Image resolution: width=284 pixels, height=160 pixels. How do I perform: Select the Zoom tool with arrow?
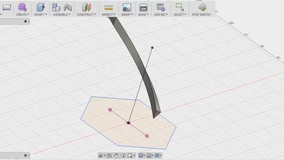123,156
